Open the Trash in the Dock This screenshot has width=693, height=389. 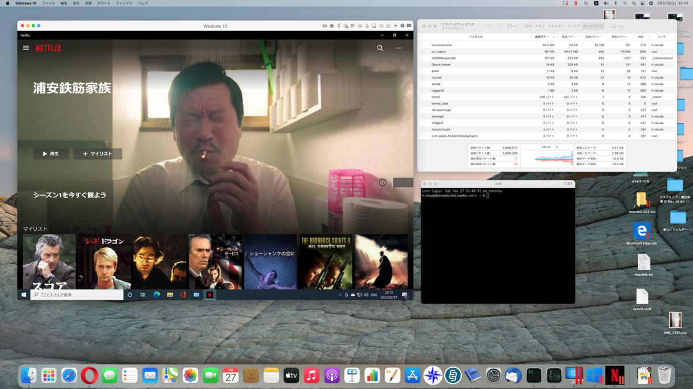(665, 376)
